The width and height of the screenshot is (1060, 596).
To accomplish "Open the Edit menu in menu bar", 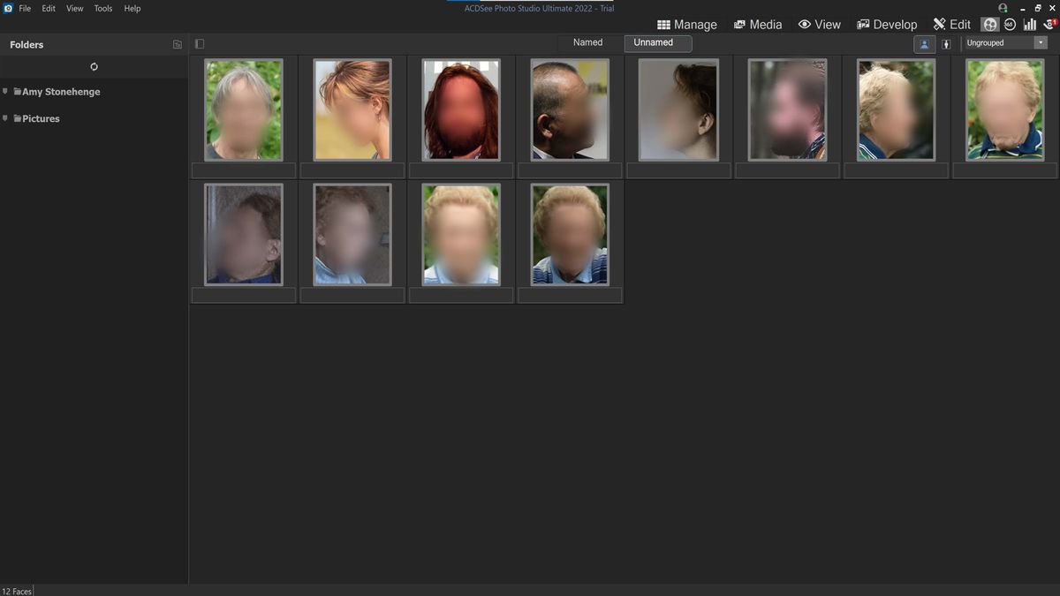I will 49,8.
